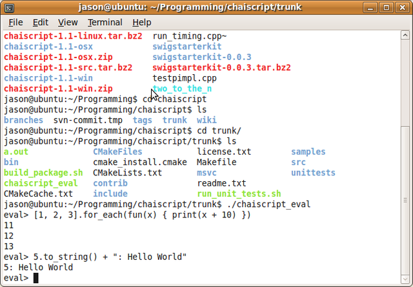Open the File menu
This screenshot has width=413, height=287.
point(15,23)
